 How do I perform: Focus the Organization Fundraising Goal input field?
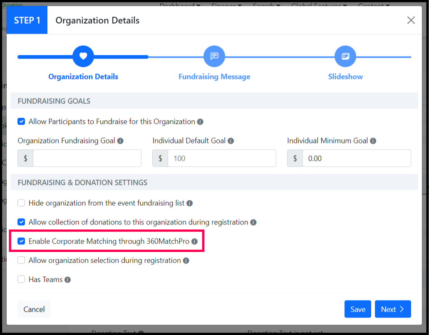(x=87, y=158)
